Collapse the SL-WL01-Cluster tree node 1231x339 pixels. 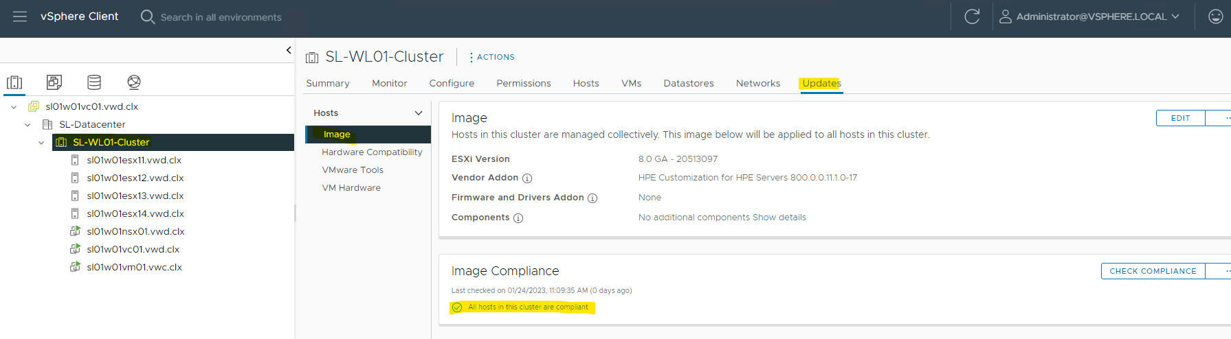pyautogui.click(x=41, y=142)
